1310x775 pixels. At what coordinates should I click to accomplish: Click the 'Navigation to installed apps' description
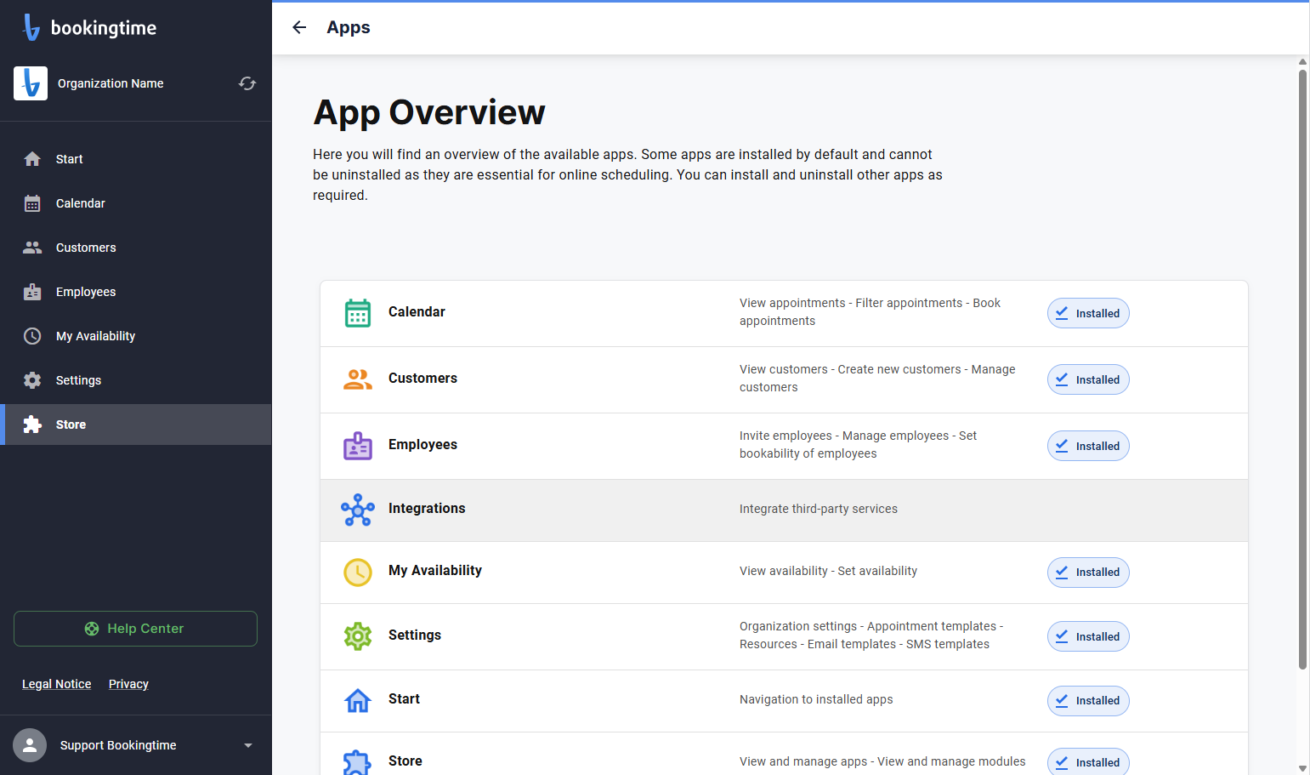[x=816, y=699]
